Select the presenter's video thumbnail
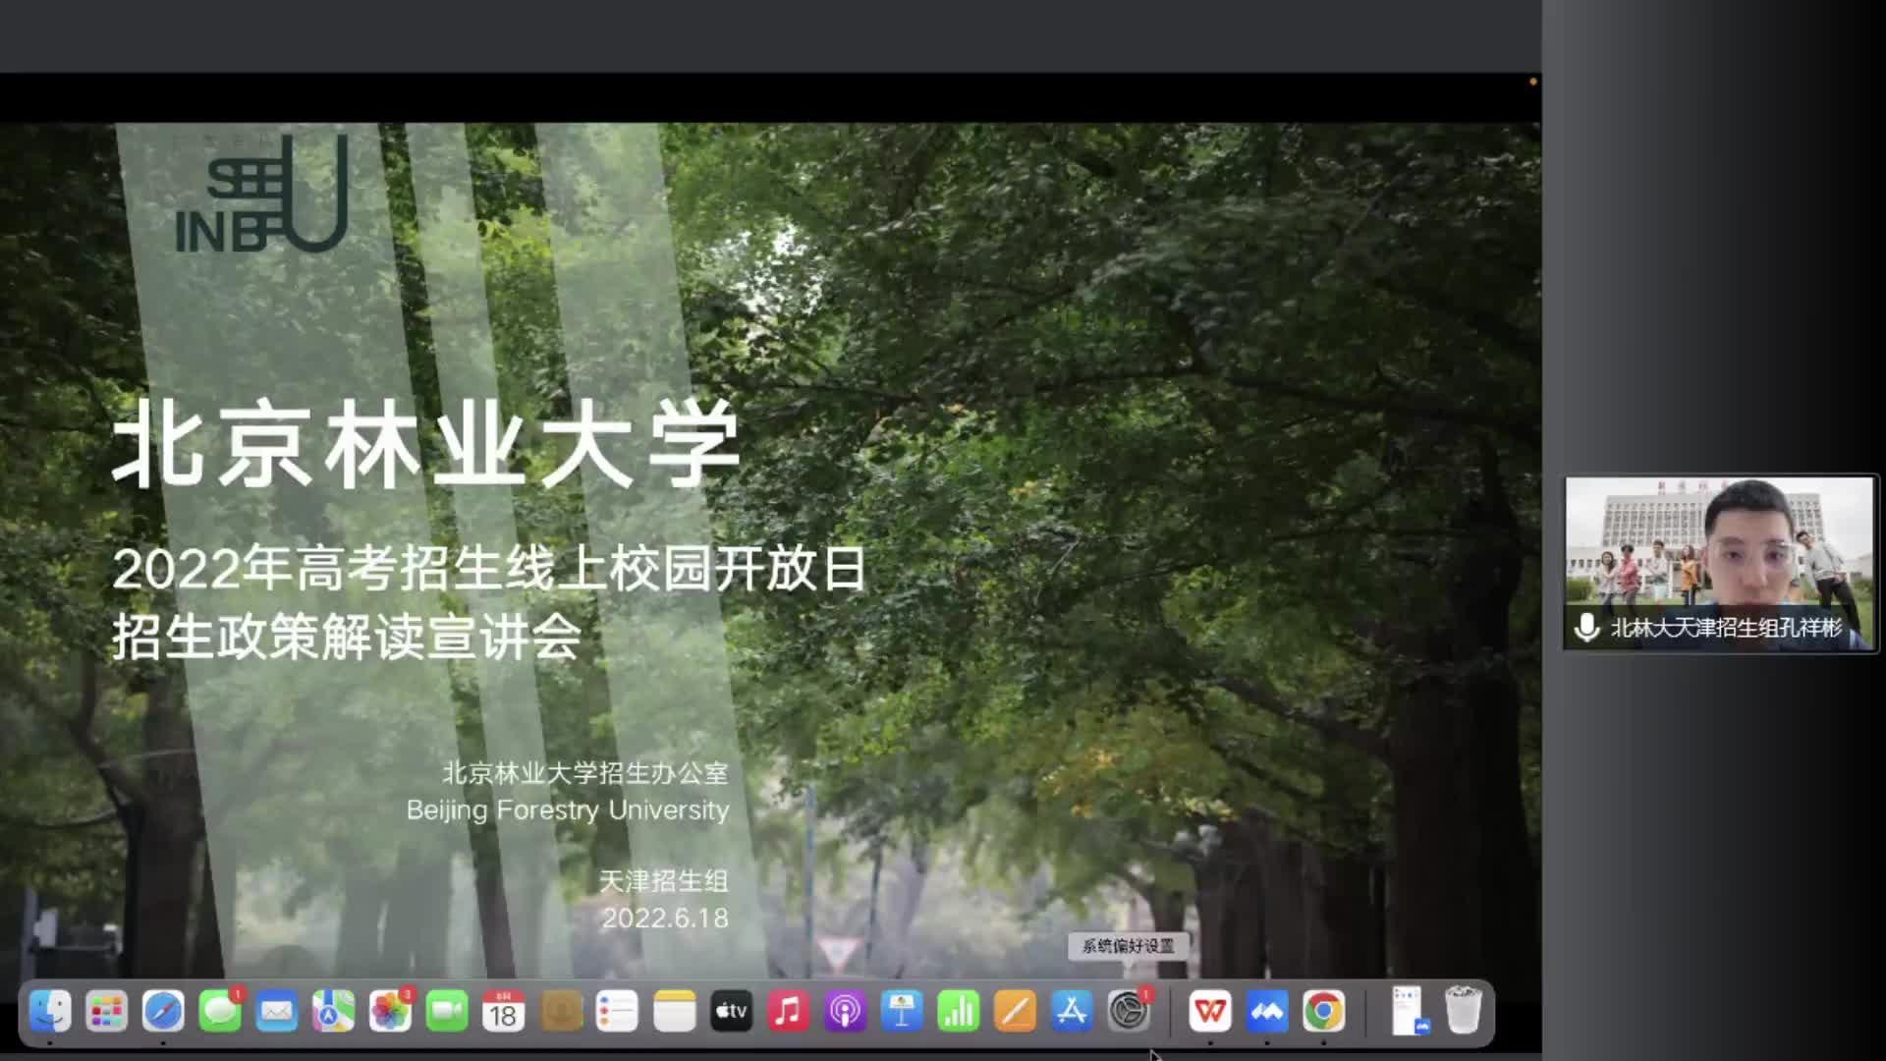The width and height of the screenshot is (1886, 1061). tap(1720, 564)
